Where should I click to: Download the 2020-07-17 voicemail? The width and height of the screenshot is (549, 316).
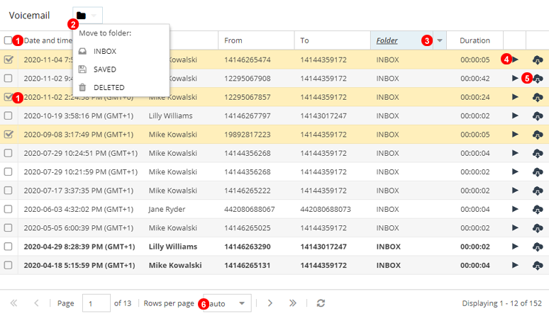538,191
